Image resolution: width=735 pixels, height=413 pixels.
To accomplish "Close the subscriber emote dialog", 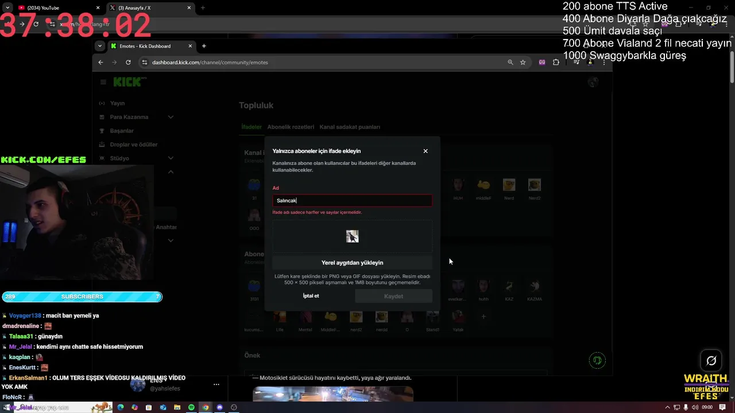I will pyautogui.click(x=425, y=151).
